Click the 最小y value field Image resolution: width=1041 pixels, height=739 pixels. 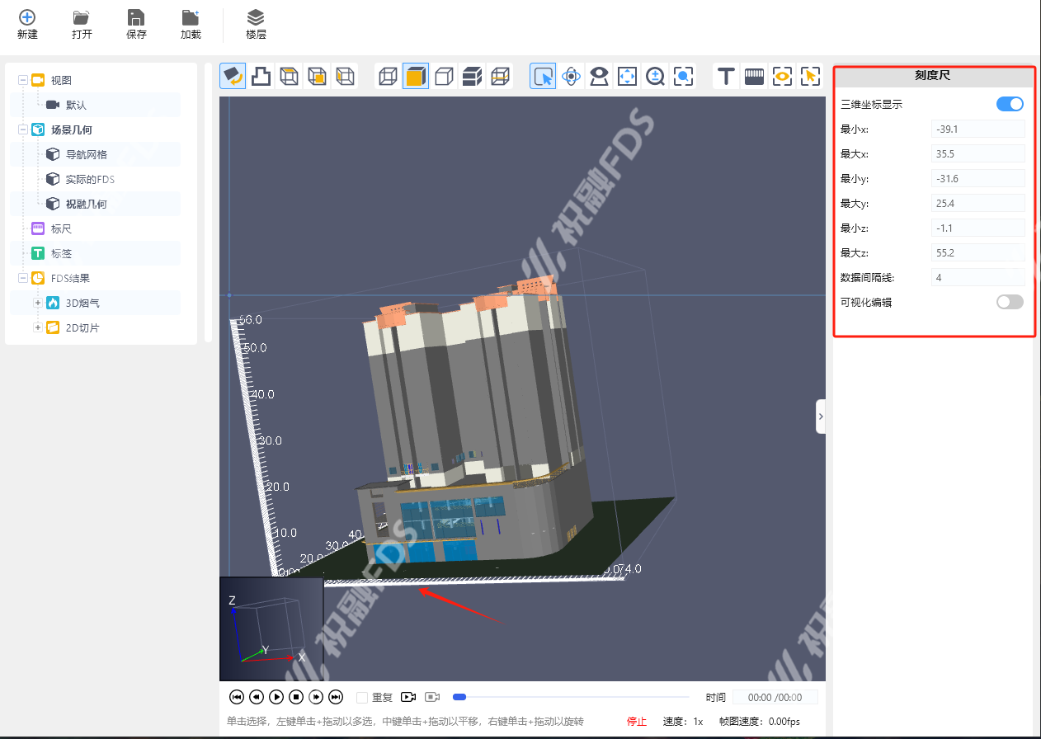pos(977,178)
